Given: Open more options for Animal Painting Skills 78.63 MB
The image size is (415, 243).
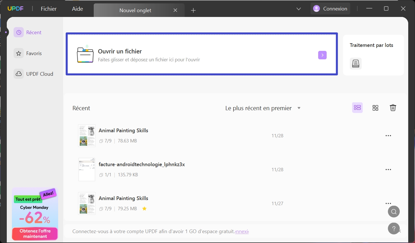Looking at the screenshot, I should [x=388, y=136].
